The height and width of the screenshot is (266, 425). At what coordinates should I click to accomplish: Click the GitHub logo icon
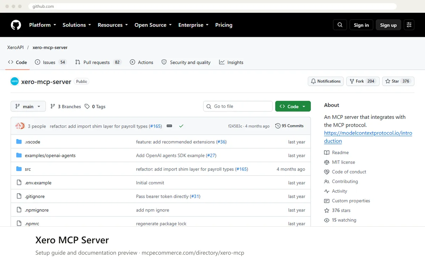[16, 25]
